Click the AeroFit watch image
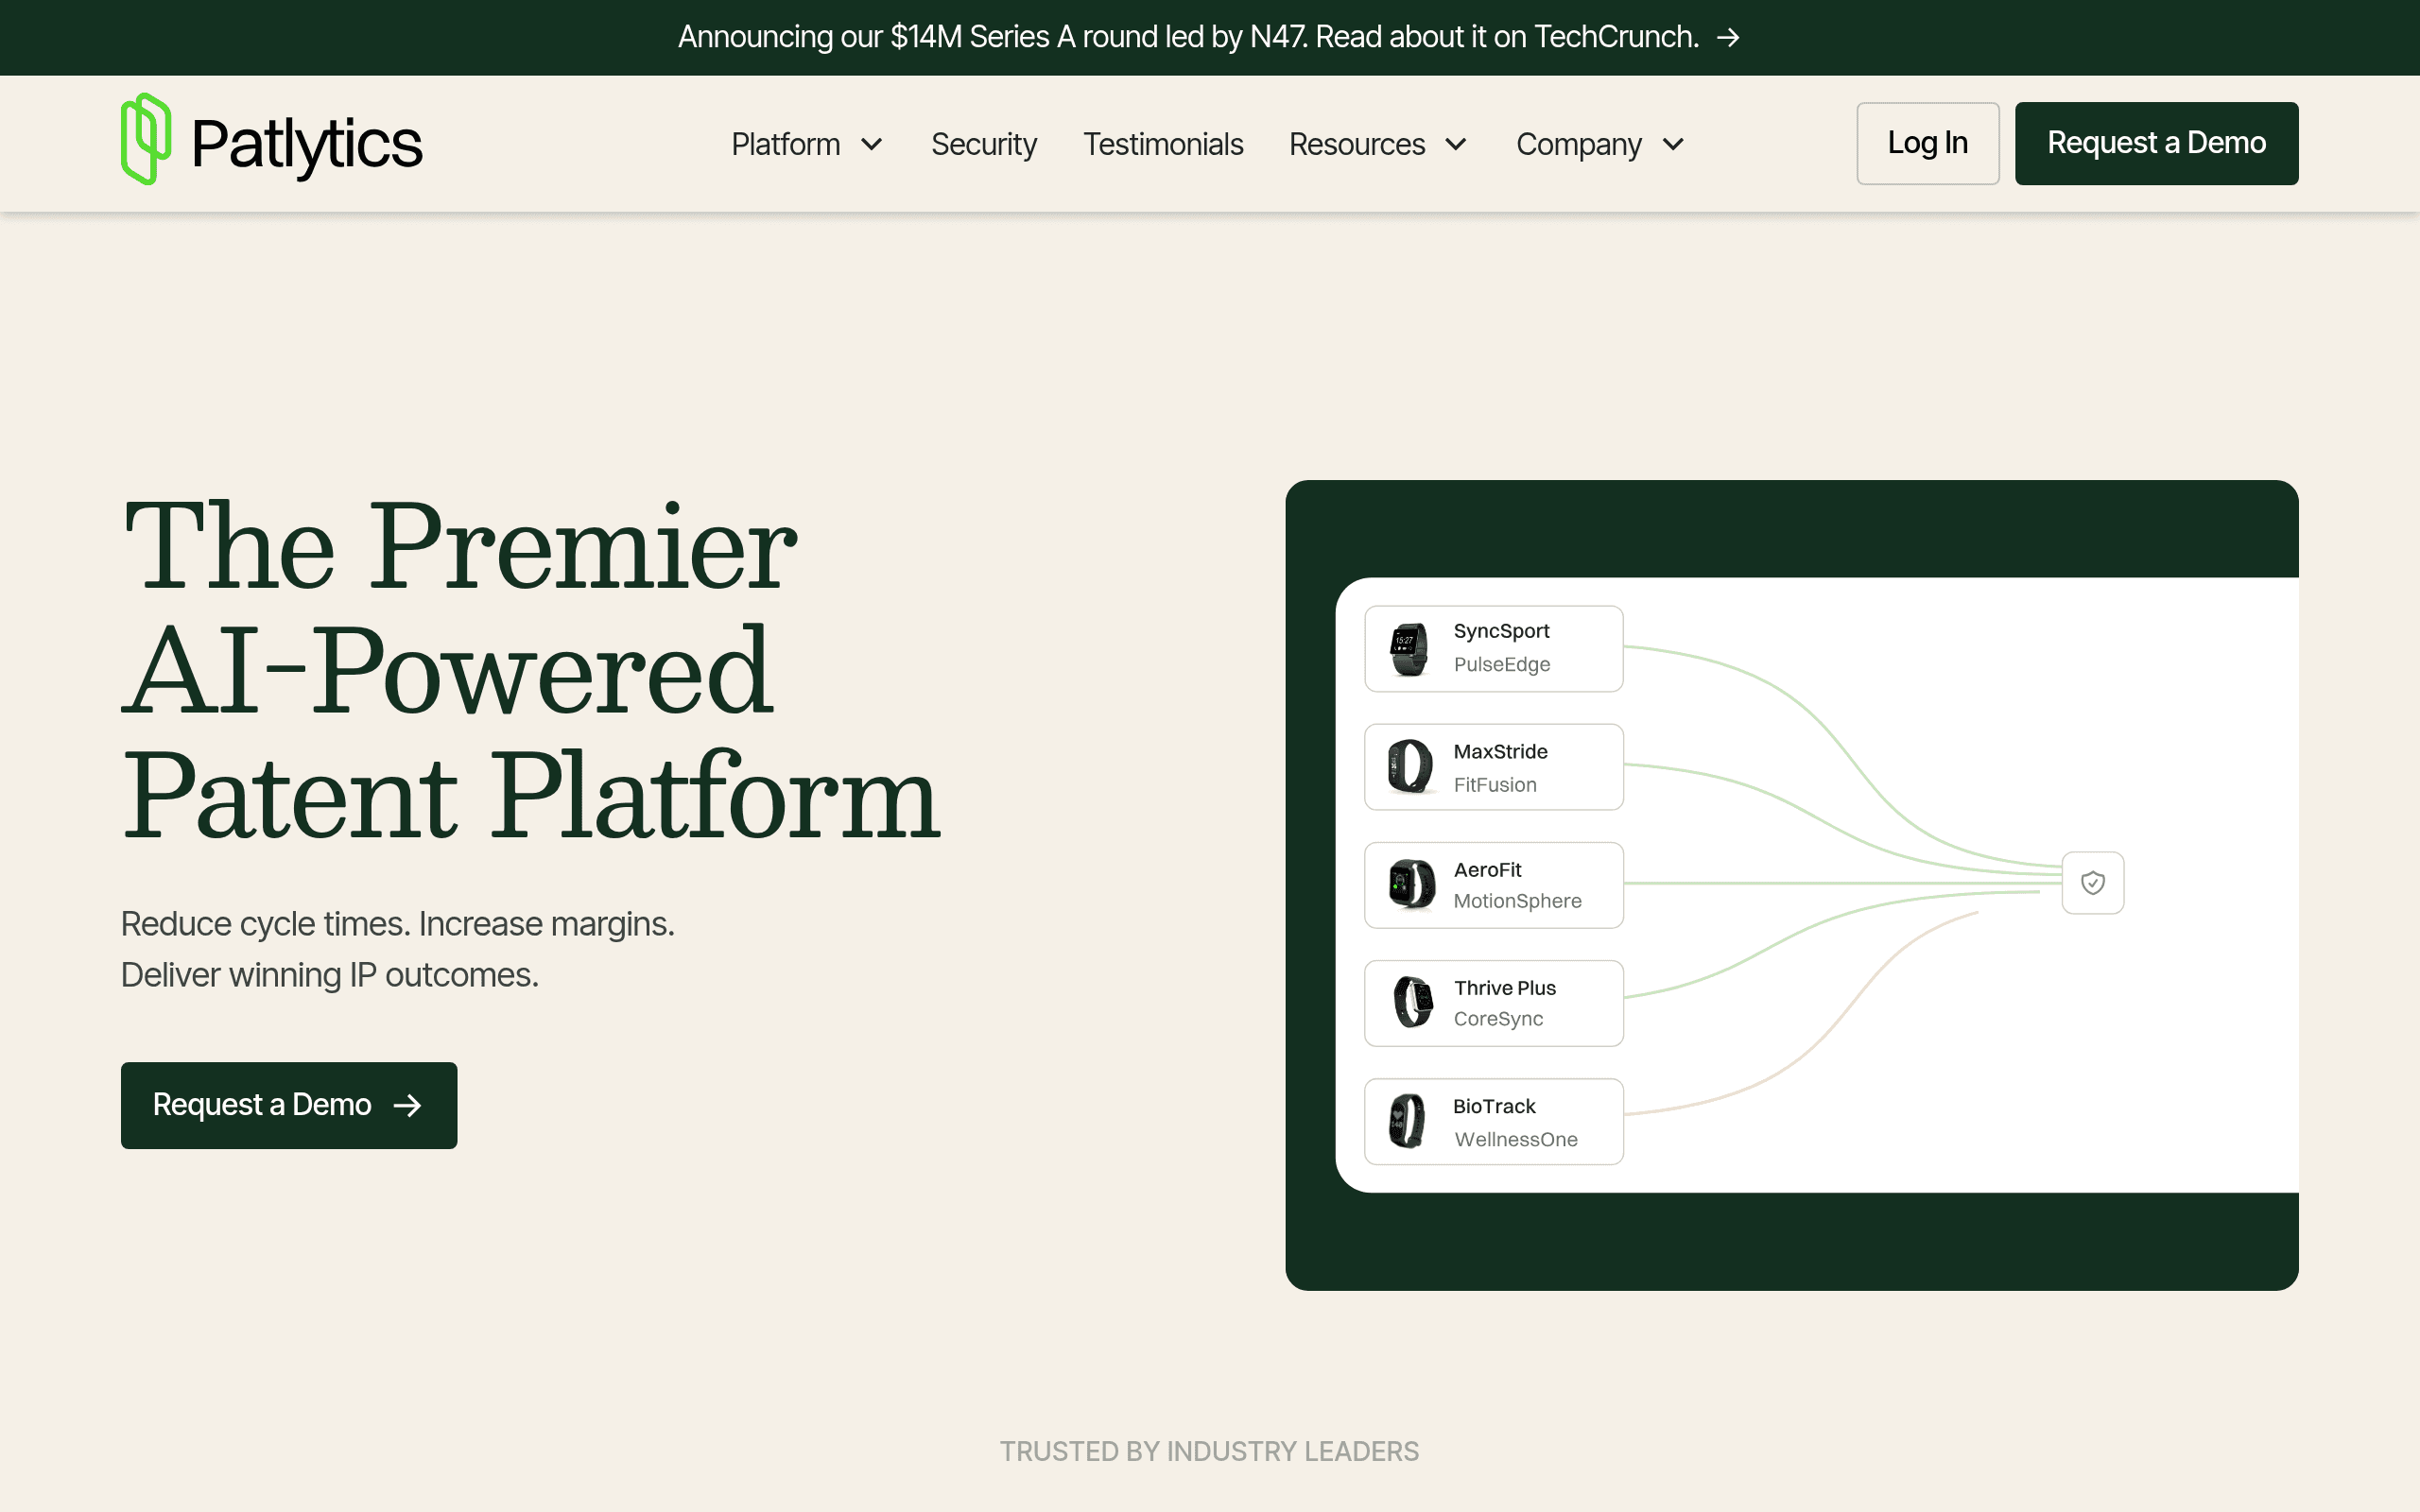This screenshot has height=1512, width=2420. coord(1411,885)
